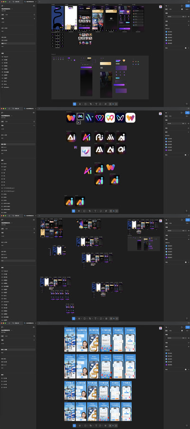The image size is (190, 429).
Task: Select the Pen tool in the translator posters window
Action: coord(90,426)
